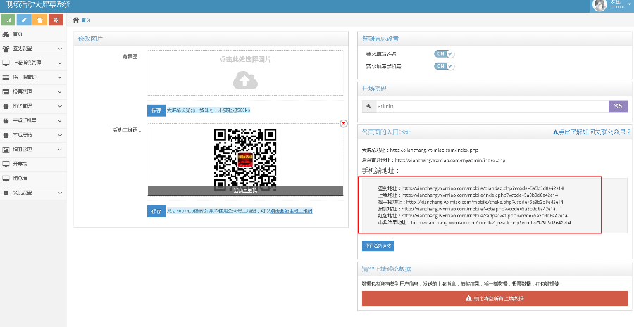Click the 修改图片 panel heading
This screenshot has width=634, height=327.
(x=91, y=39)
